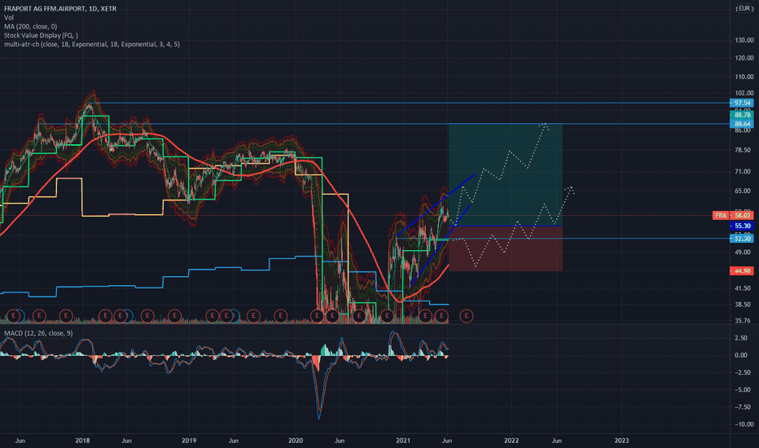Image resolution: width=759 pixels, height=448 pixels.
Task: Click the -5.00 MACD axis label
Action: (741, 390)
